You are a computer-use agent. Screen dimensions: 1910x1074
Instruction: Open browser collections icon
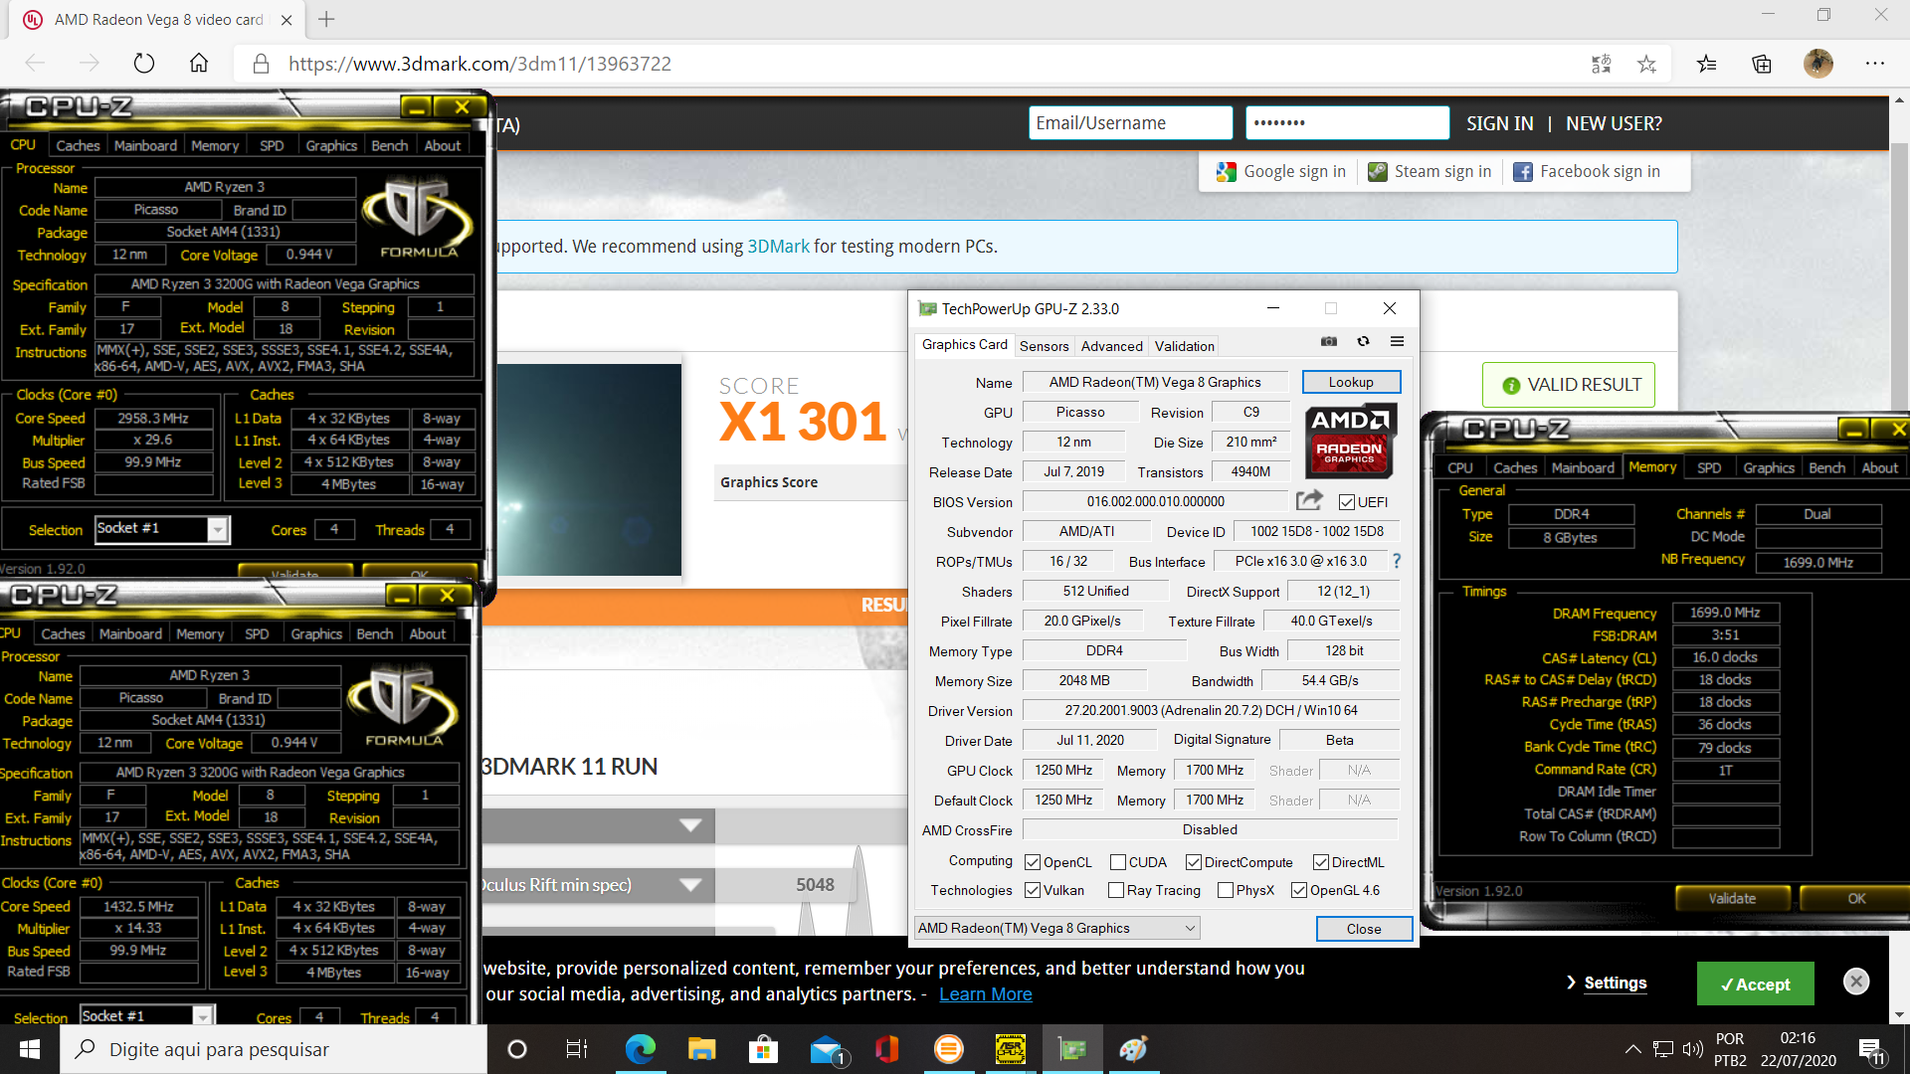[1762, 64]
